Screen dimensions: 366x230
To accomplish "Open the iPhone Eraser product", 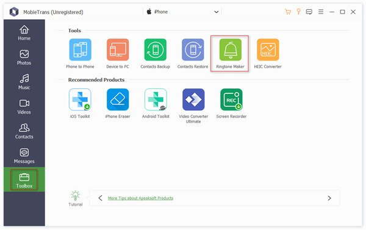I will click(x=118, y=99).
